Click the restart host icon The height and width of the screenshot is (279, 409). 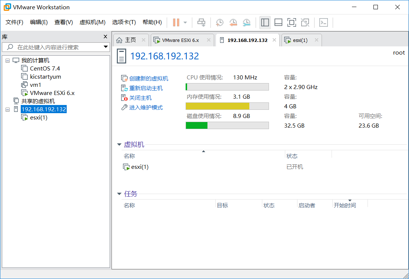pos(124,88)
